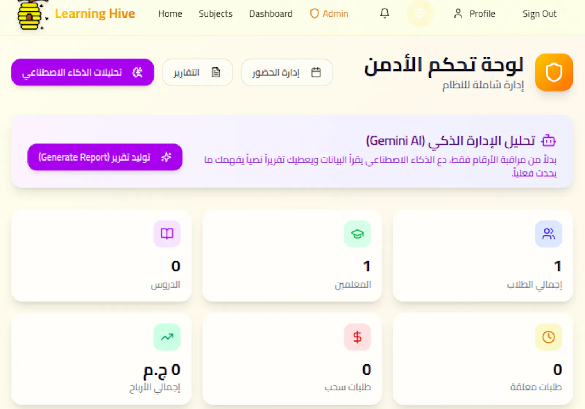
Task: Click the الدروس lessons label
Action: click(166, 285)
